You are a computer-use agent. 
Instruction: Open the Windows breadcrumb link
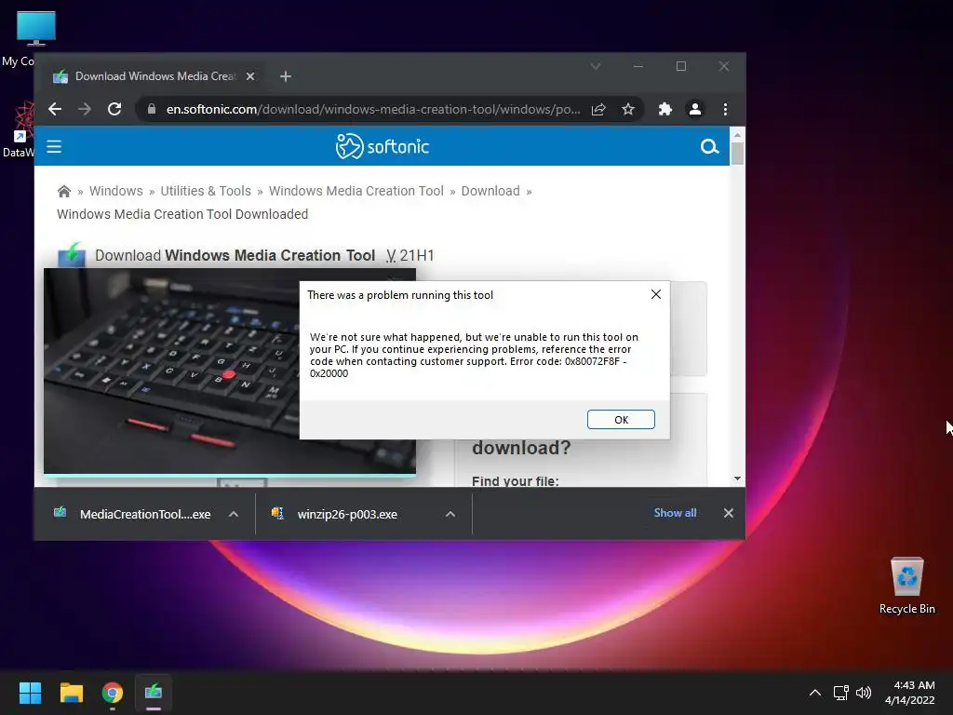point(116,191)
